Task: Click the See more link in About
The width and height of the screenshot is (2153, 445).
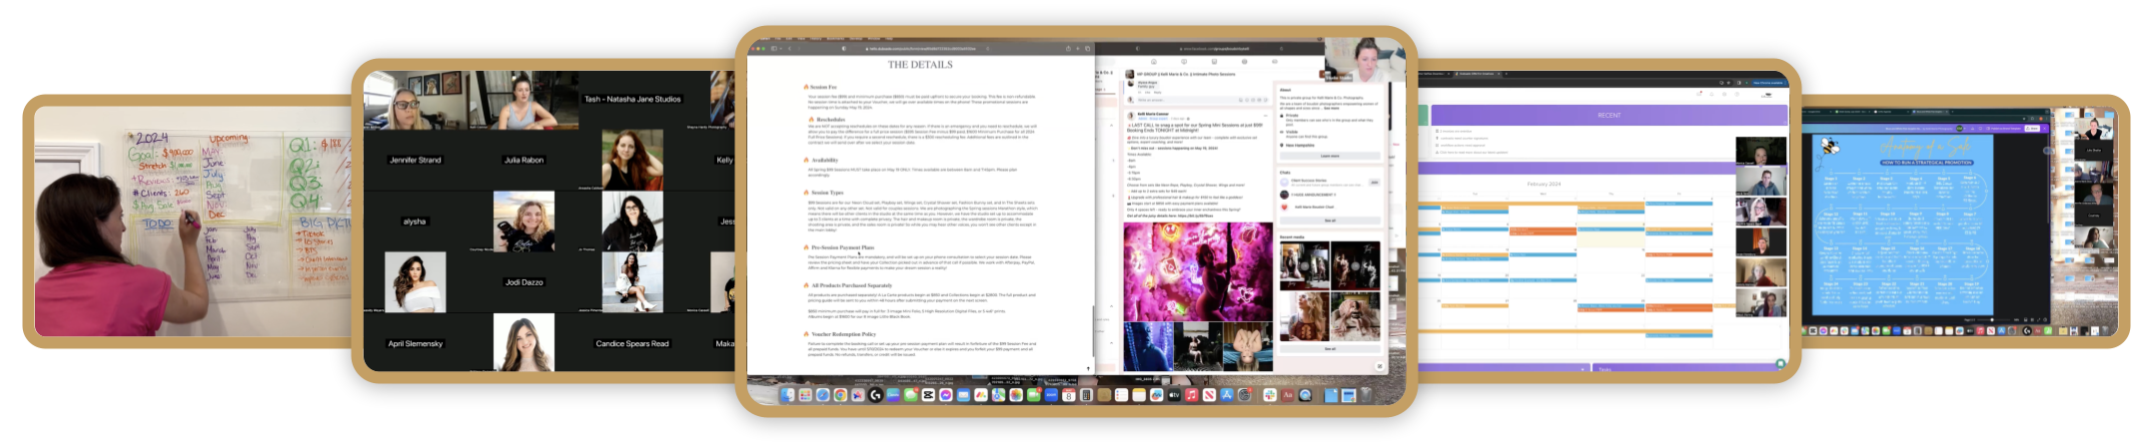Action: 1332,108
